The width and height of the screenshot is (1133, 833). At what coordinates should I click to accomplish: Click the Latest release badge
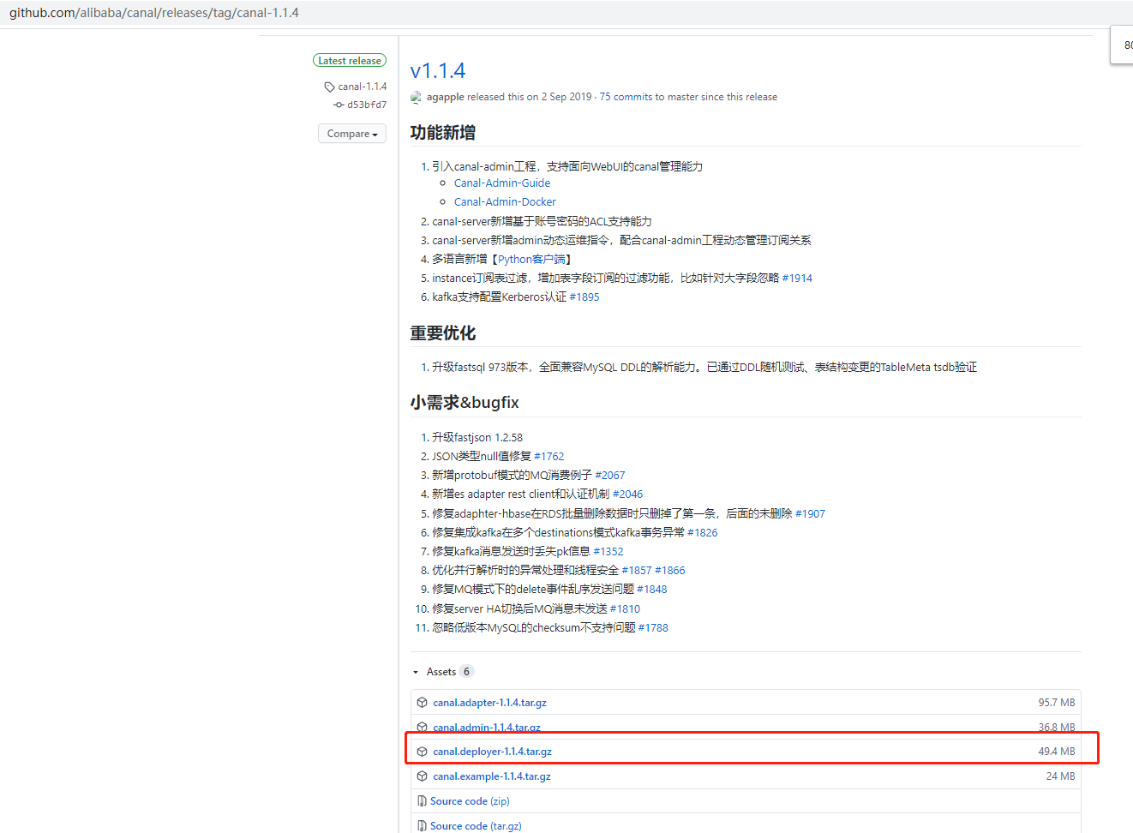click(x=350, y=61)
